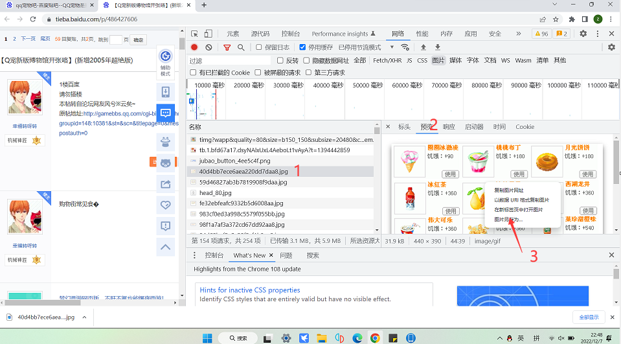Image resolution: width=621 pixels, height=344 pixels.
Task: Check the 反转 filter checkbox
Action: coord(280,60)
